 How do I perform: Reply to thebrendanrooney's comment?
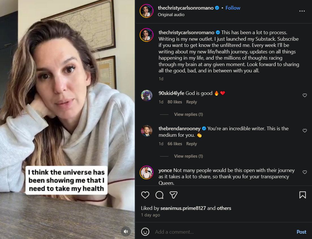[191, 144]
